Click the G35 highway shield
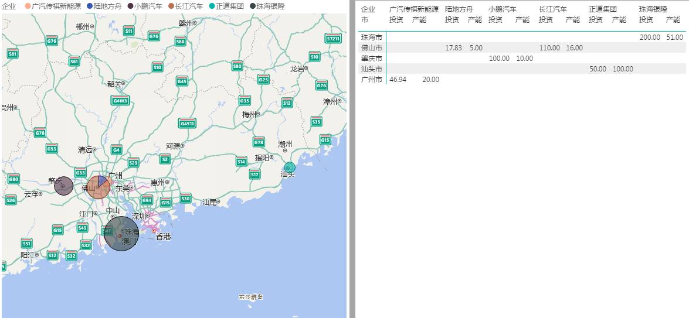The height and width of the screenshot is (318, 689). click(245, 101)
